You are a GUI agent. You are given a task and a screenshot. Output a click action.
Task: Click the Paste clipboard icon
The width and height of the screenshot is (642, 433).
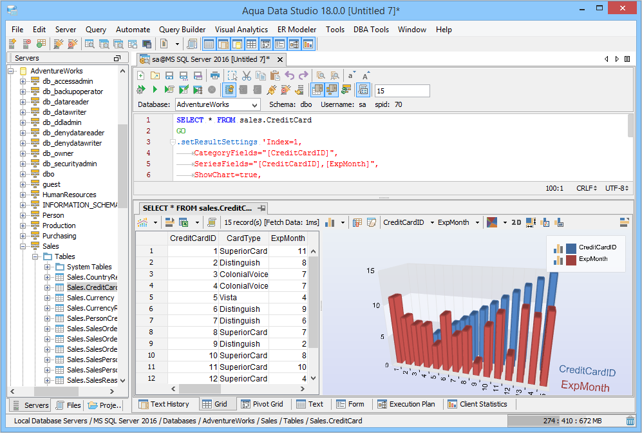[x=275, y=76]
